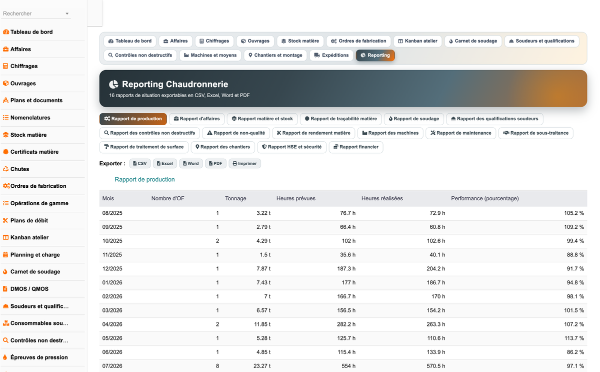Click the Nomenclatures list sidebar icon

pyautogui.click(x=6, y=118)
